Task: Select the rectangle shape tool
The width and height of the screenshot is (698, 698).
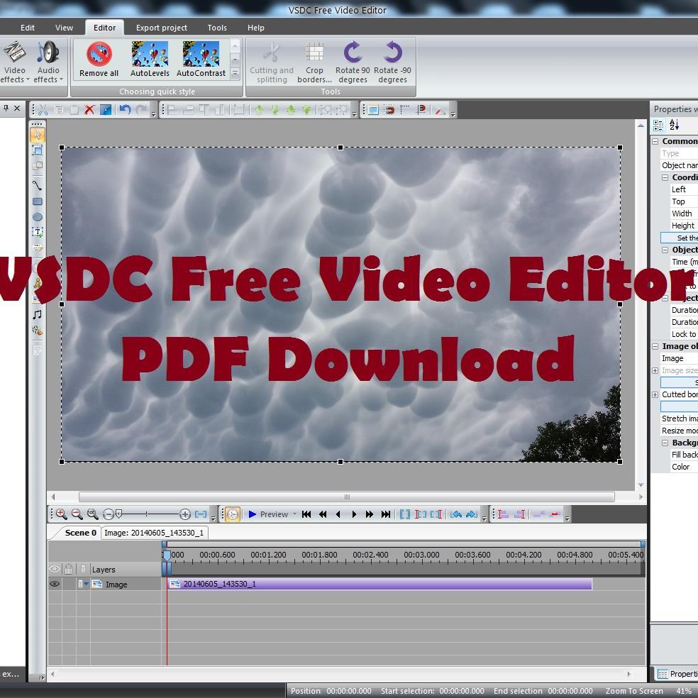Action: (38, 201)
